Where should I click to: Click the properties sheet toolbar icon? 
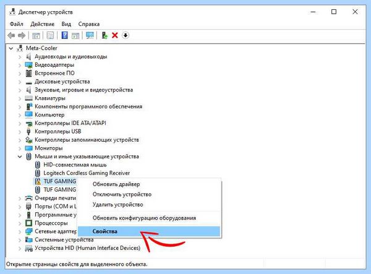[x=50, y=35]
